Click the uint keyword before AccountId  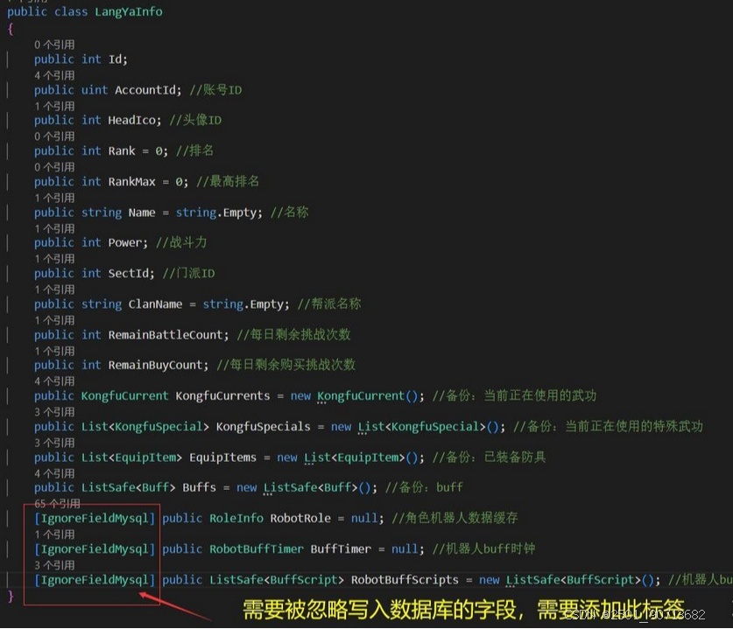click(95, 89)
